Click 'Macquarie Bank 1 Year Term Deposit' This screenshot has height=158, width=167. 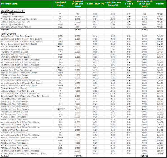click(x=17, y=91)
